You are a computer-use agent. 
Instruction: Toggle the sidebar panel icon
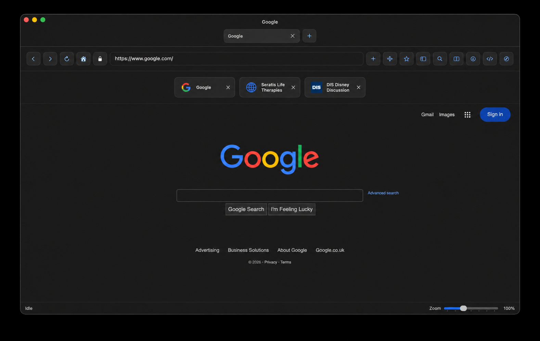[423, 59]
